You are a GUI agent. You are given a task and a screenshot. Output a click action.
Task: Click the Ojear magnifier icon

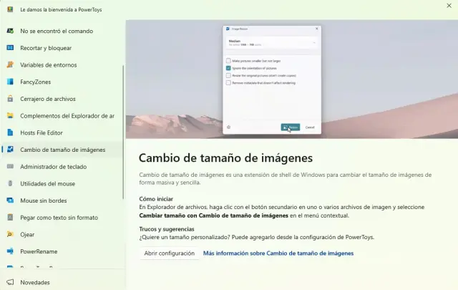point(10,234)
